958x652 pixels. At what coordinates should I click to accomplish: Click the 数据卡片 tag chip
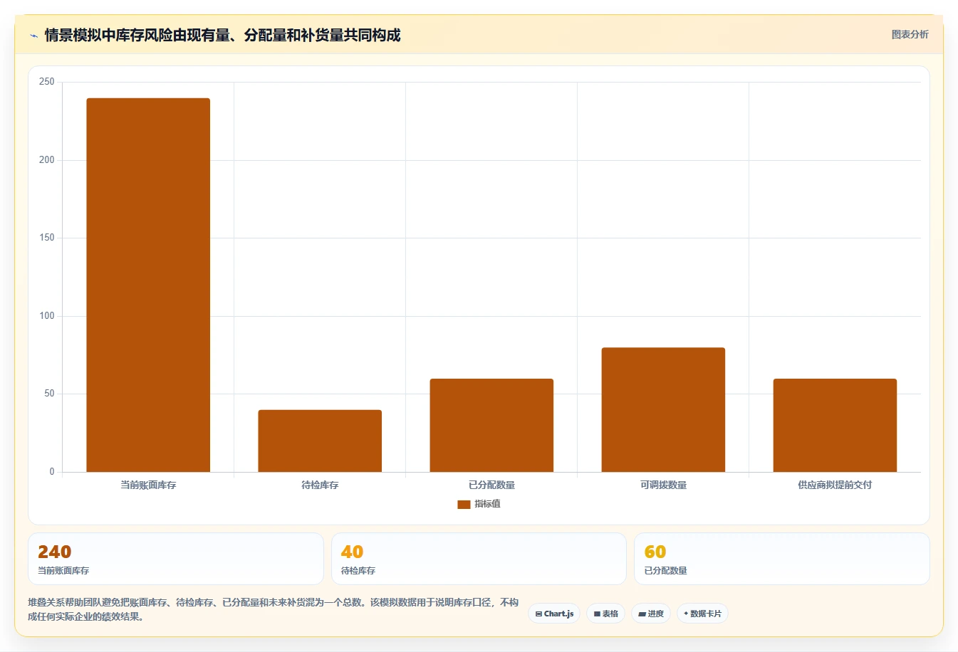point(702,614)
